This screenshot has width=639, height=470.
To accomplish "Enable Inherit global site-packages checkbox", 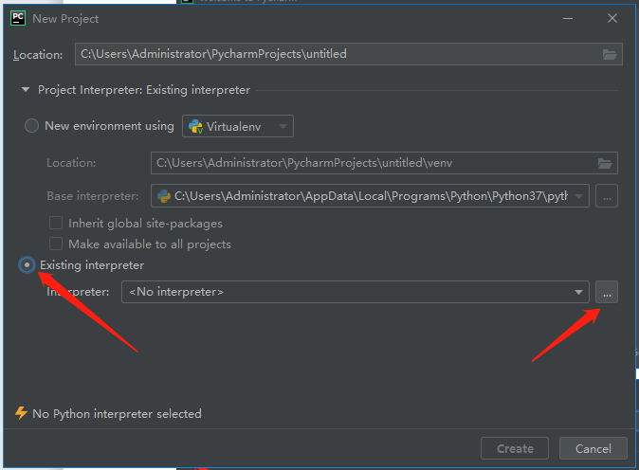I will [x=56, y=224].
